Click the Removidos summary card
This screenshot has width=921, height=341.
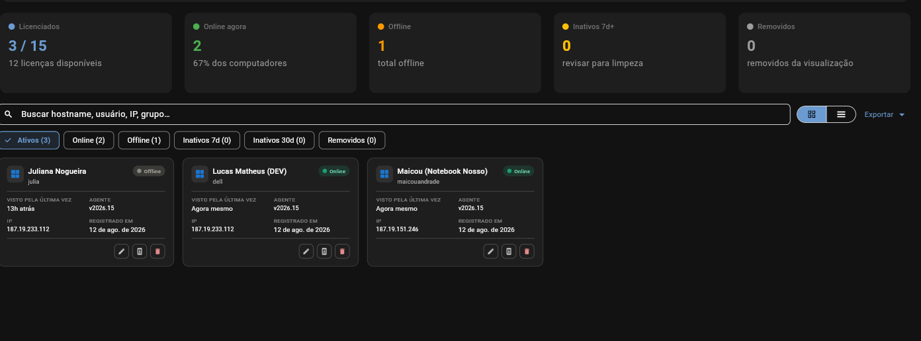(x=824, y=53)
